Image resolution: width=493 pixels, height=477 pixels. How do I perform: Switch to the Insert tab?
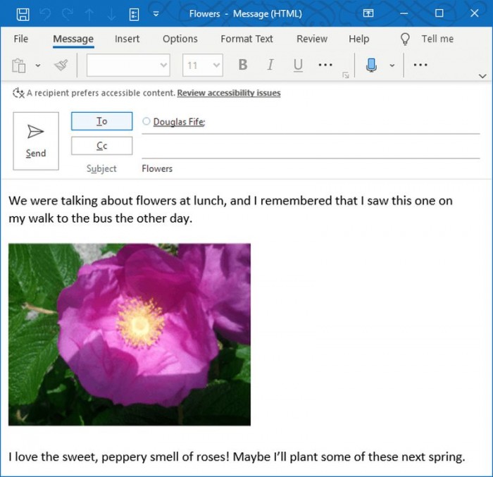coord(127,39)
